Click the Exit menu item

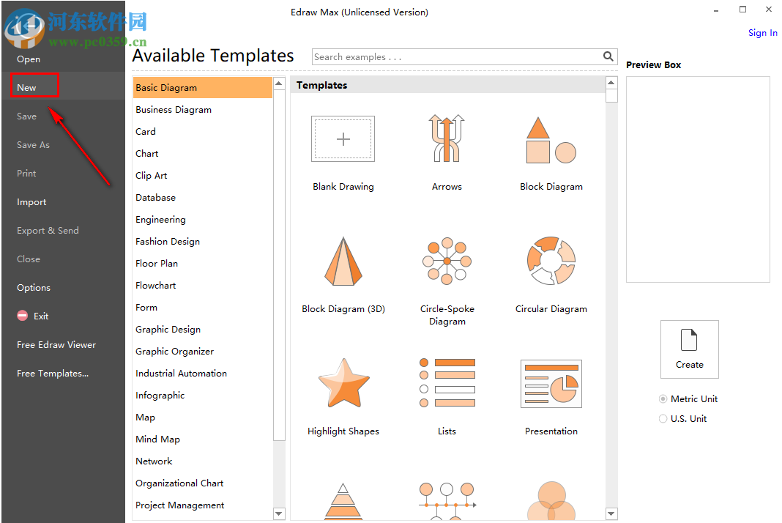click(x=41, y=316)
